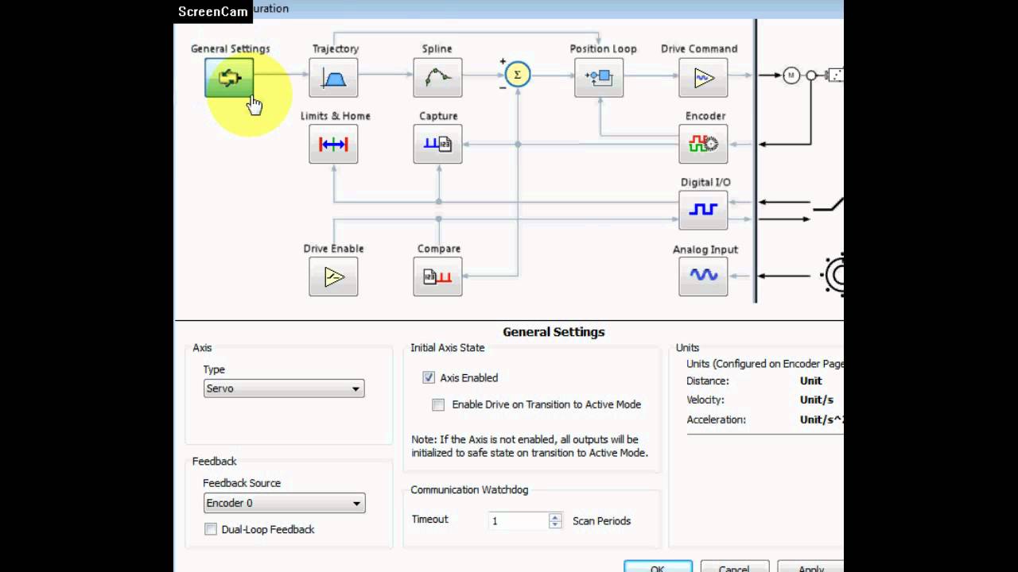Click the summing junction sigma symbol
The width and height of the screenshot is (1018, 572).
coord(517,75)
